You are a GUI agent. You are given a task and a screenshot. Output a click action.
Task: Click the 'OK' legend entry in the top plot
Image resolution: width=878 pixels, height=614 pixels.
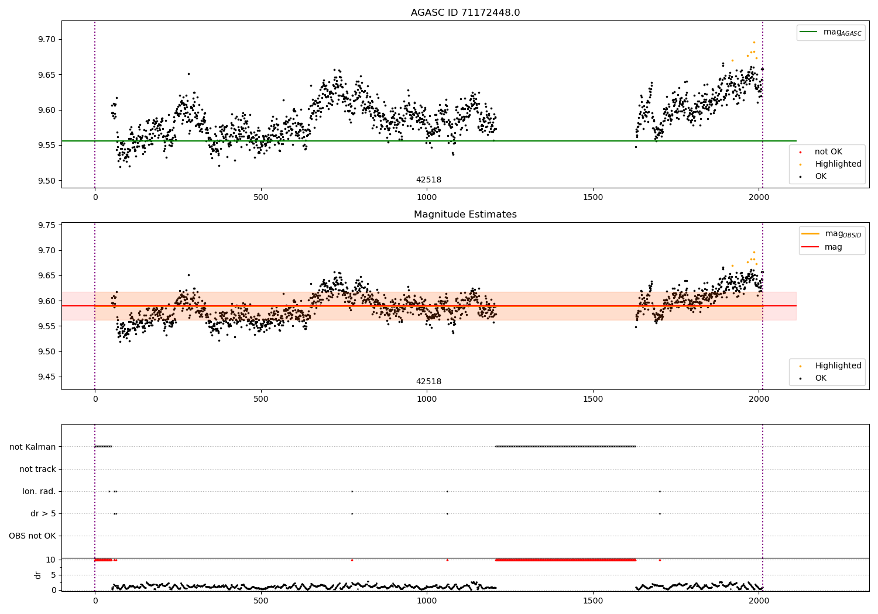coord(821,176)
